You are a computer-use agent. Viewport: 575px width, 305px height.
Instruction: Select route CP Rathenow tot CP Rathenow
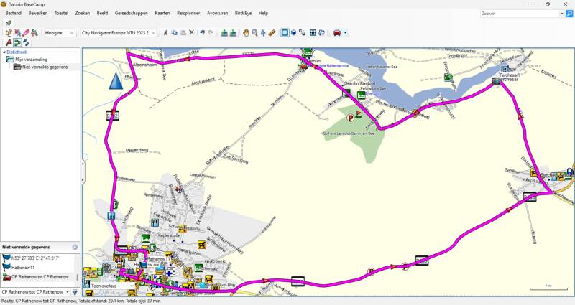tap(40, 276)
